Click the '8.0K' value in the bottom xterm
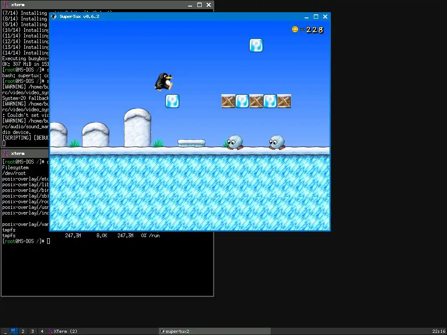 [102, 236]
